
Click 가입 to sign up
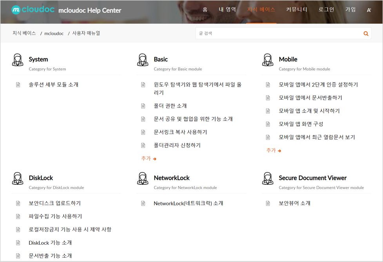click(350, 9)
